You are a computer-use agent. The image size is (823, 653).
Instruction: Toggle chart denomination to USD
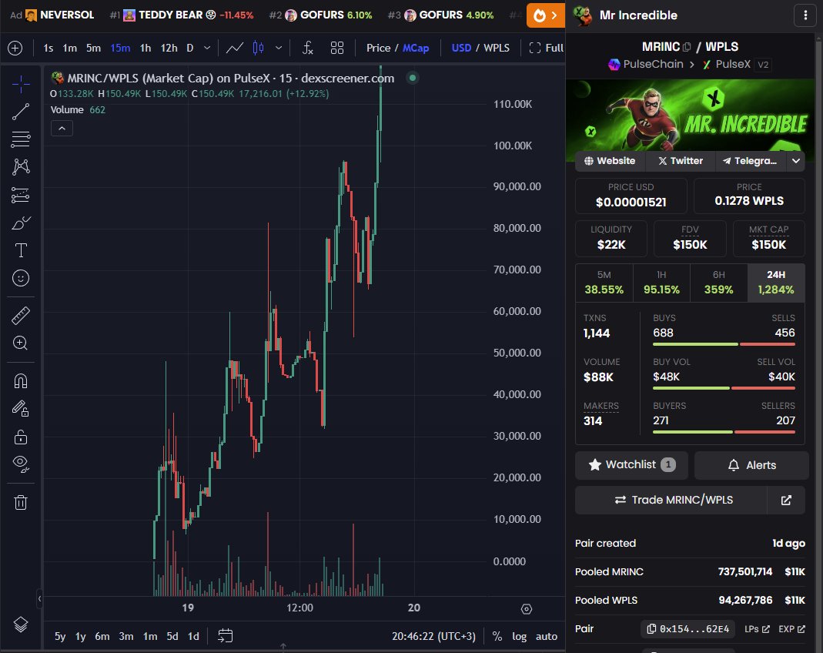461,49
